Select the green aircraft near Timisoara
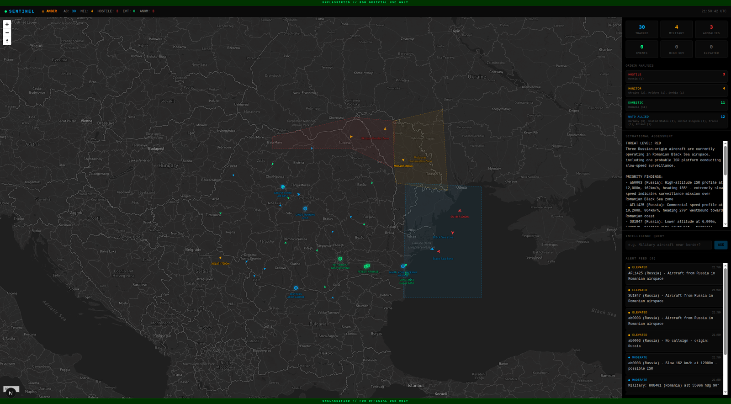 tap(220, 213)
